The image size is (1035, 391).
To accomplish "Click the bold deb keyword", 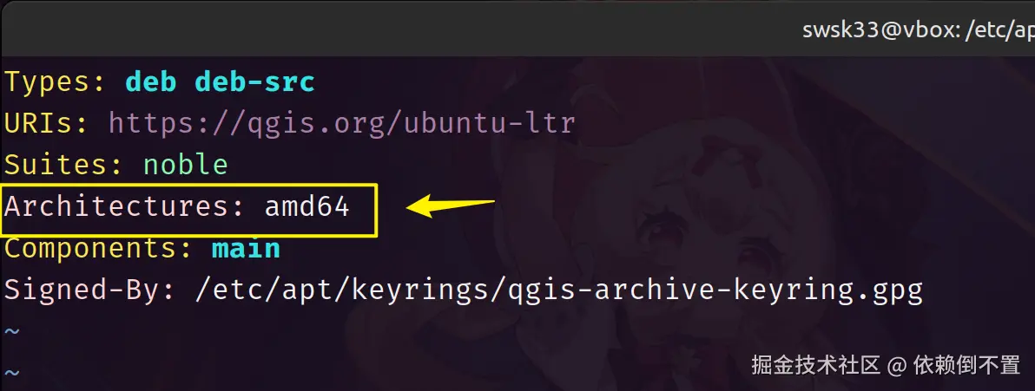I will [x=151, y=82].
